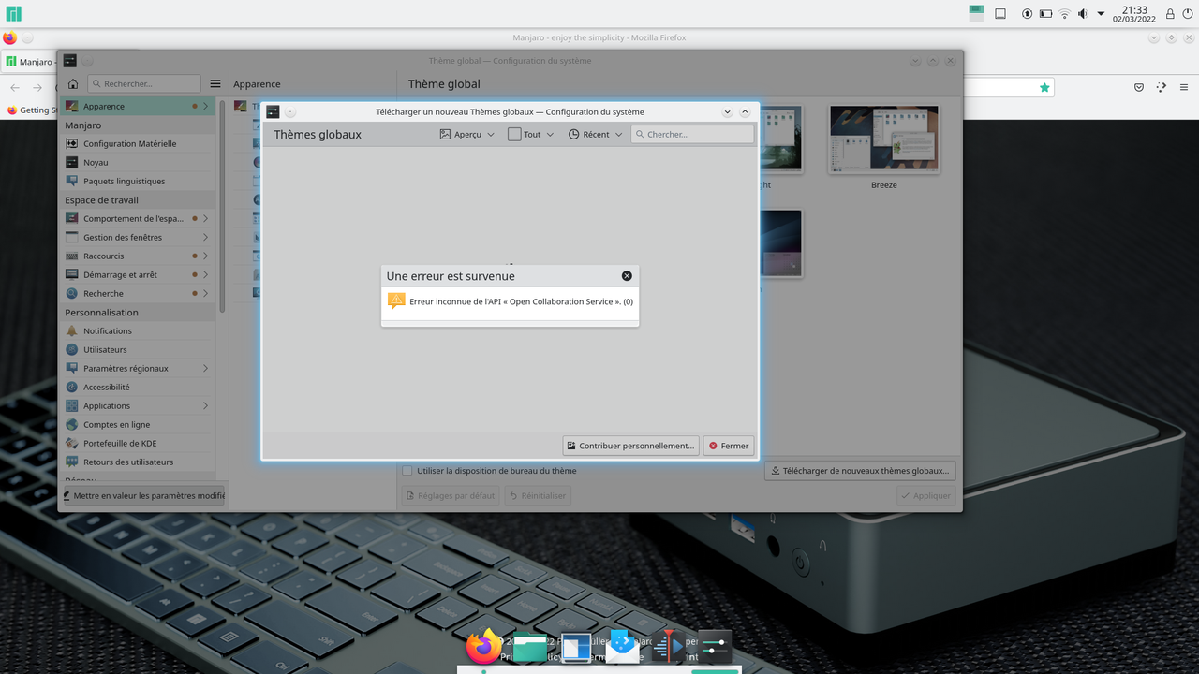Click the battery tray icon
Screen dimensions: 1199x674
pos(1045,13)
